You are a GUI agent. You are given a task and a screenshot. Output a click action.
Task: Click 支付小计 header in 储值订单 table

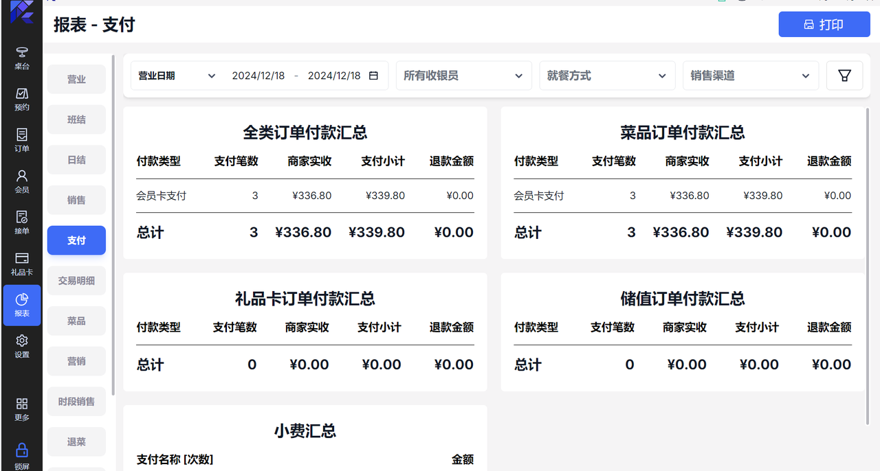click(757, 328)
